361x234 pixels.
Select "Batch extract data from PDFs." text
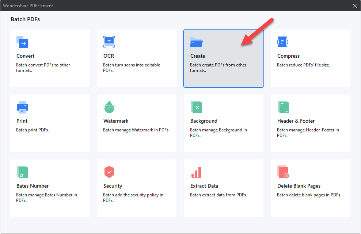tap(218, 195)
